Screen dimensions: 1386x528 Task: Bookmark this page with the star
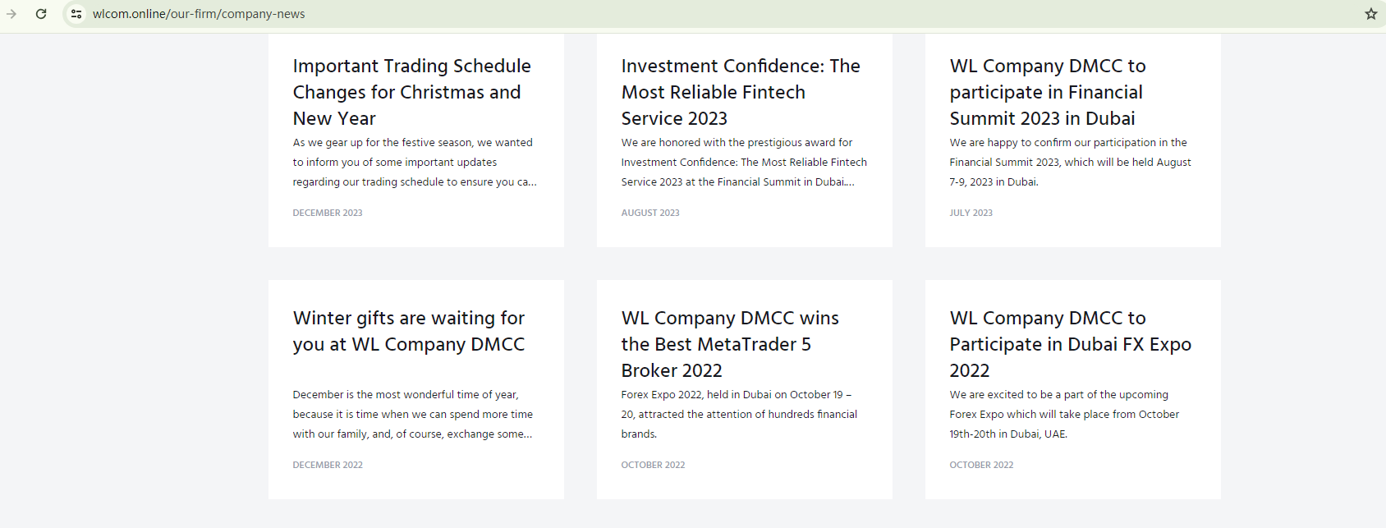click(1370, 14)
